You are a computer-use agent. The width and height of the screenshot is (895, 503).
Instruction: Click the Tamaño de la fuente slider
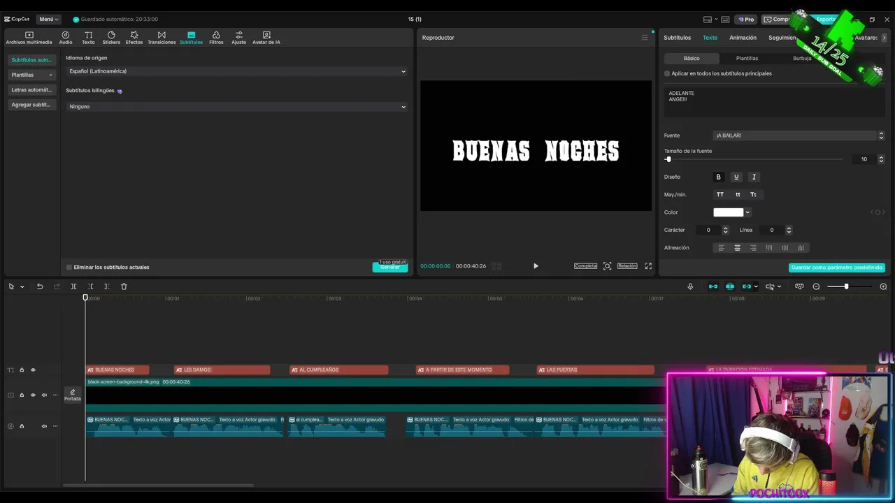point(754,159)
